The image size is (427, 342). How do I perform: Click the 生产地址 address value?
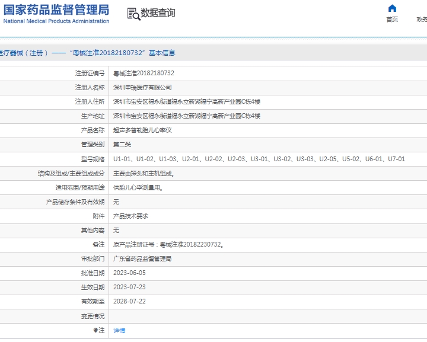(x=187, y=116)
